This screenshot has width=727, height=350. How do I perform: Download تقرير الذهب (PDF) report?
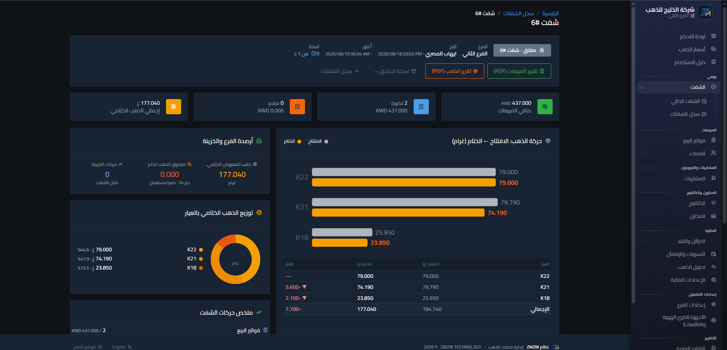[x=455, y=71]
